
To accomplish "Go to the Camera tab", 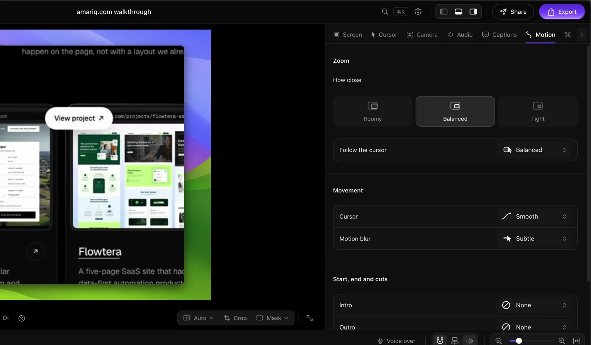I will click(x=422, y=35).
